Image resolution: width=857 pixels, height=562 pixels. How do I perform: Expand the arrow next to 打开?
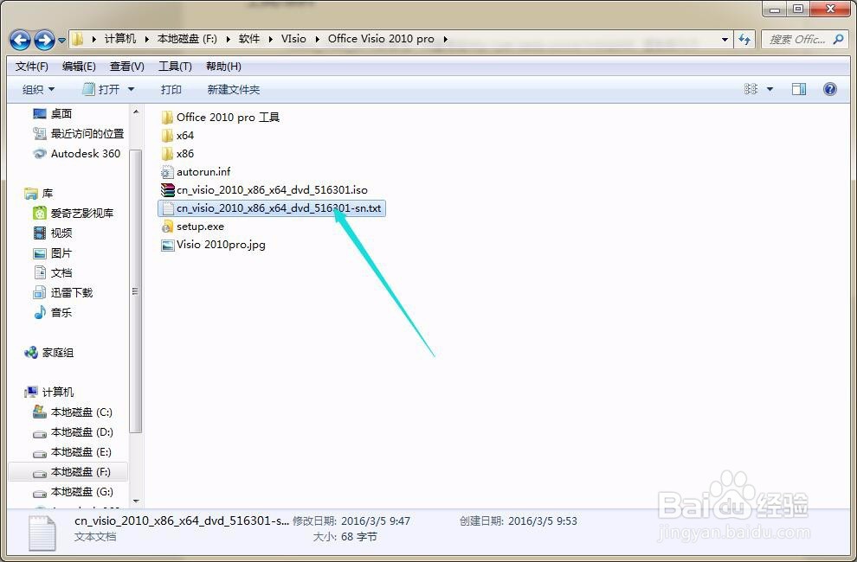click(132, 89)
